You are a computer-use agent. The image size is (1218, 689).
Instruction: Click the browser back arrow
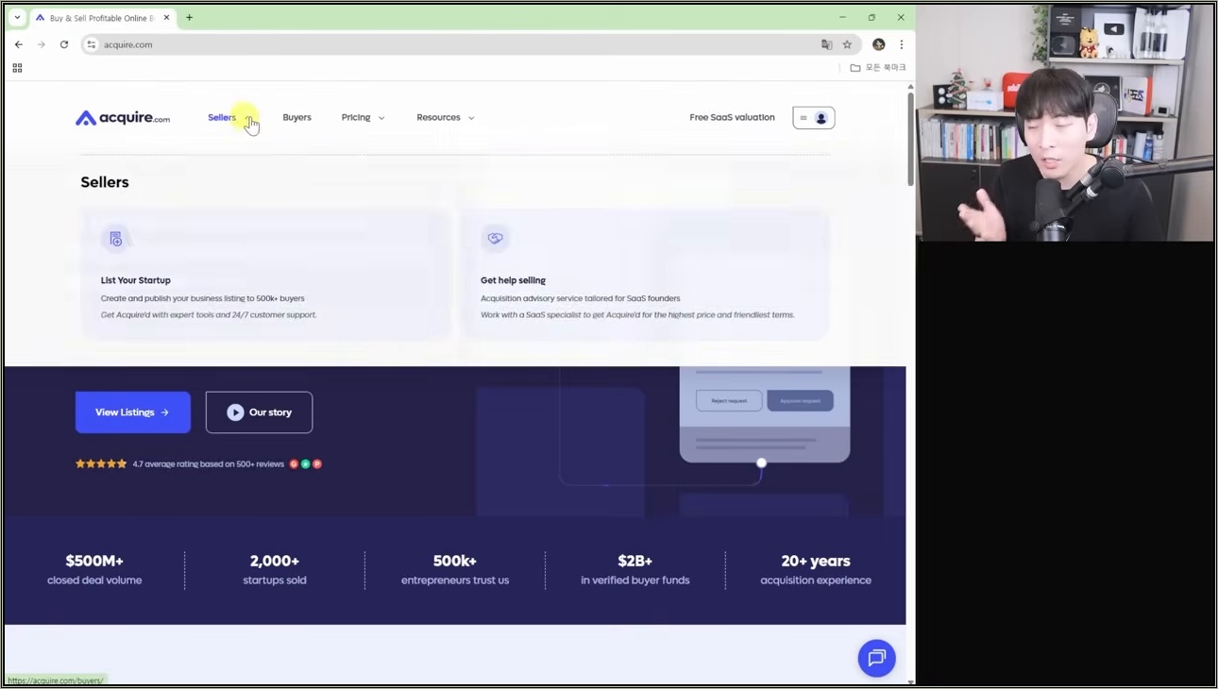19,44
